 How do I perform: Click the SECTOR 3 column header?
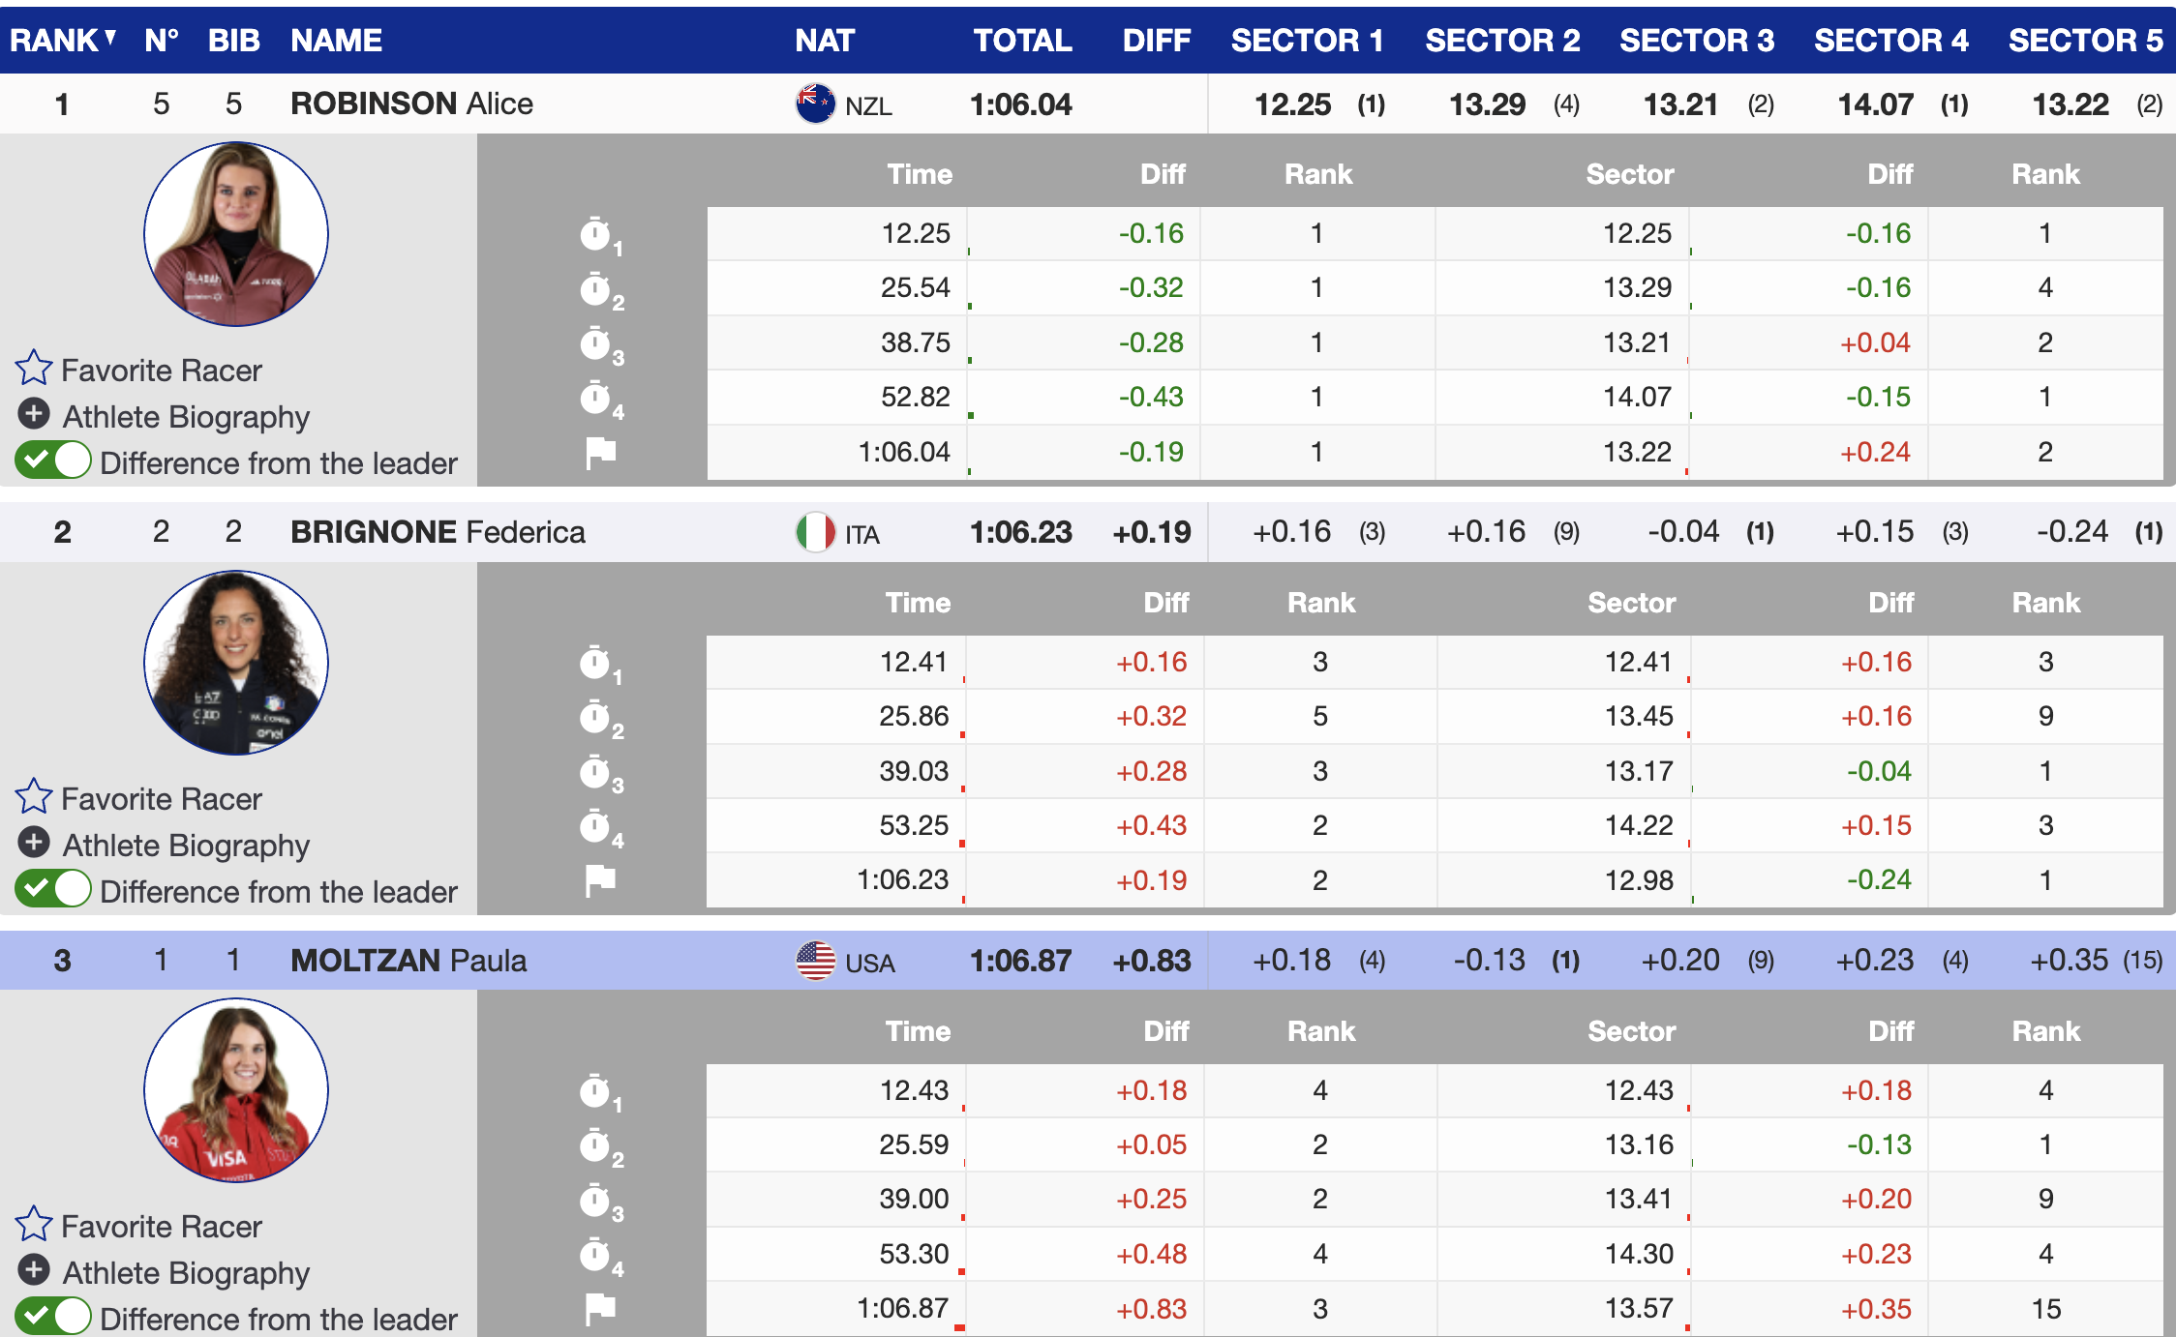(1696, 40)
